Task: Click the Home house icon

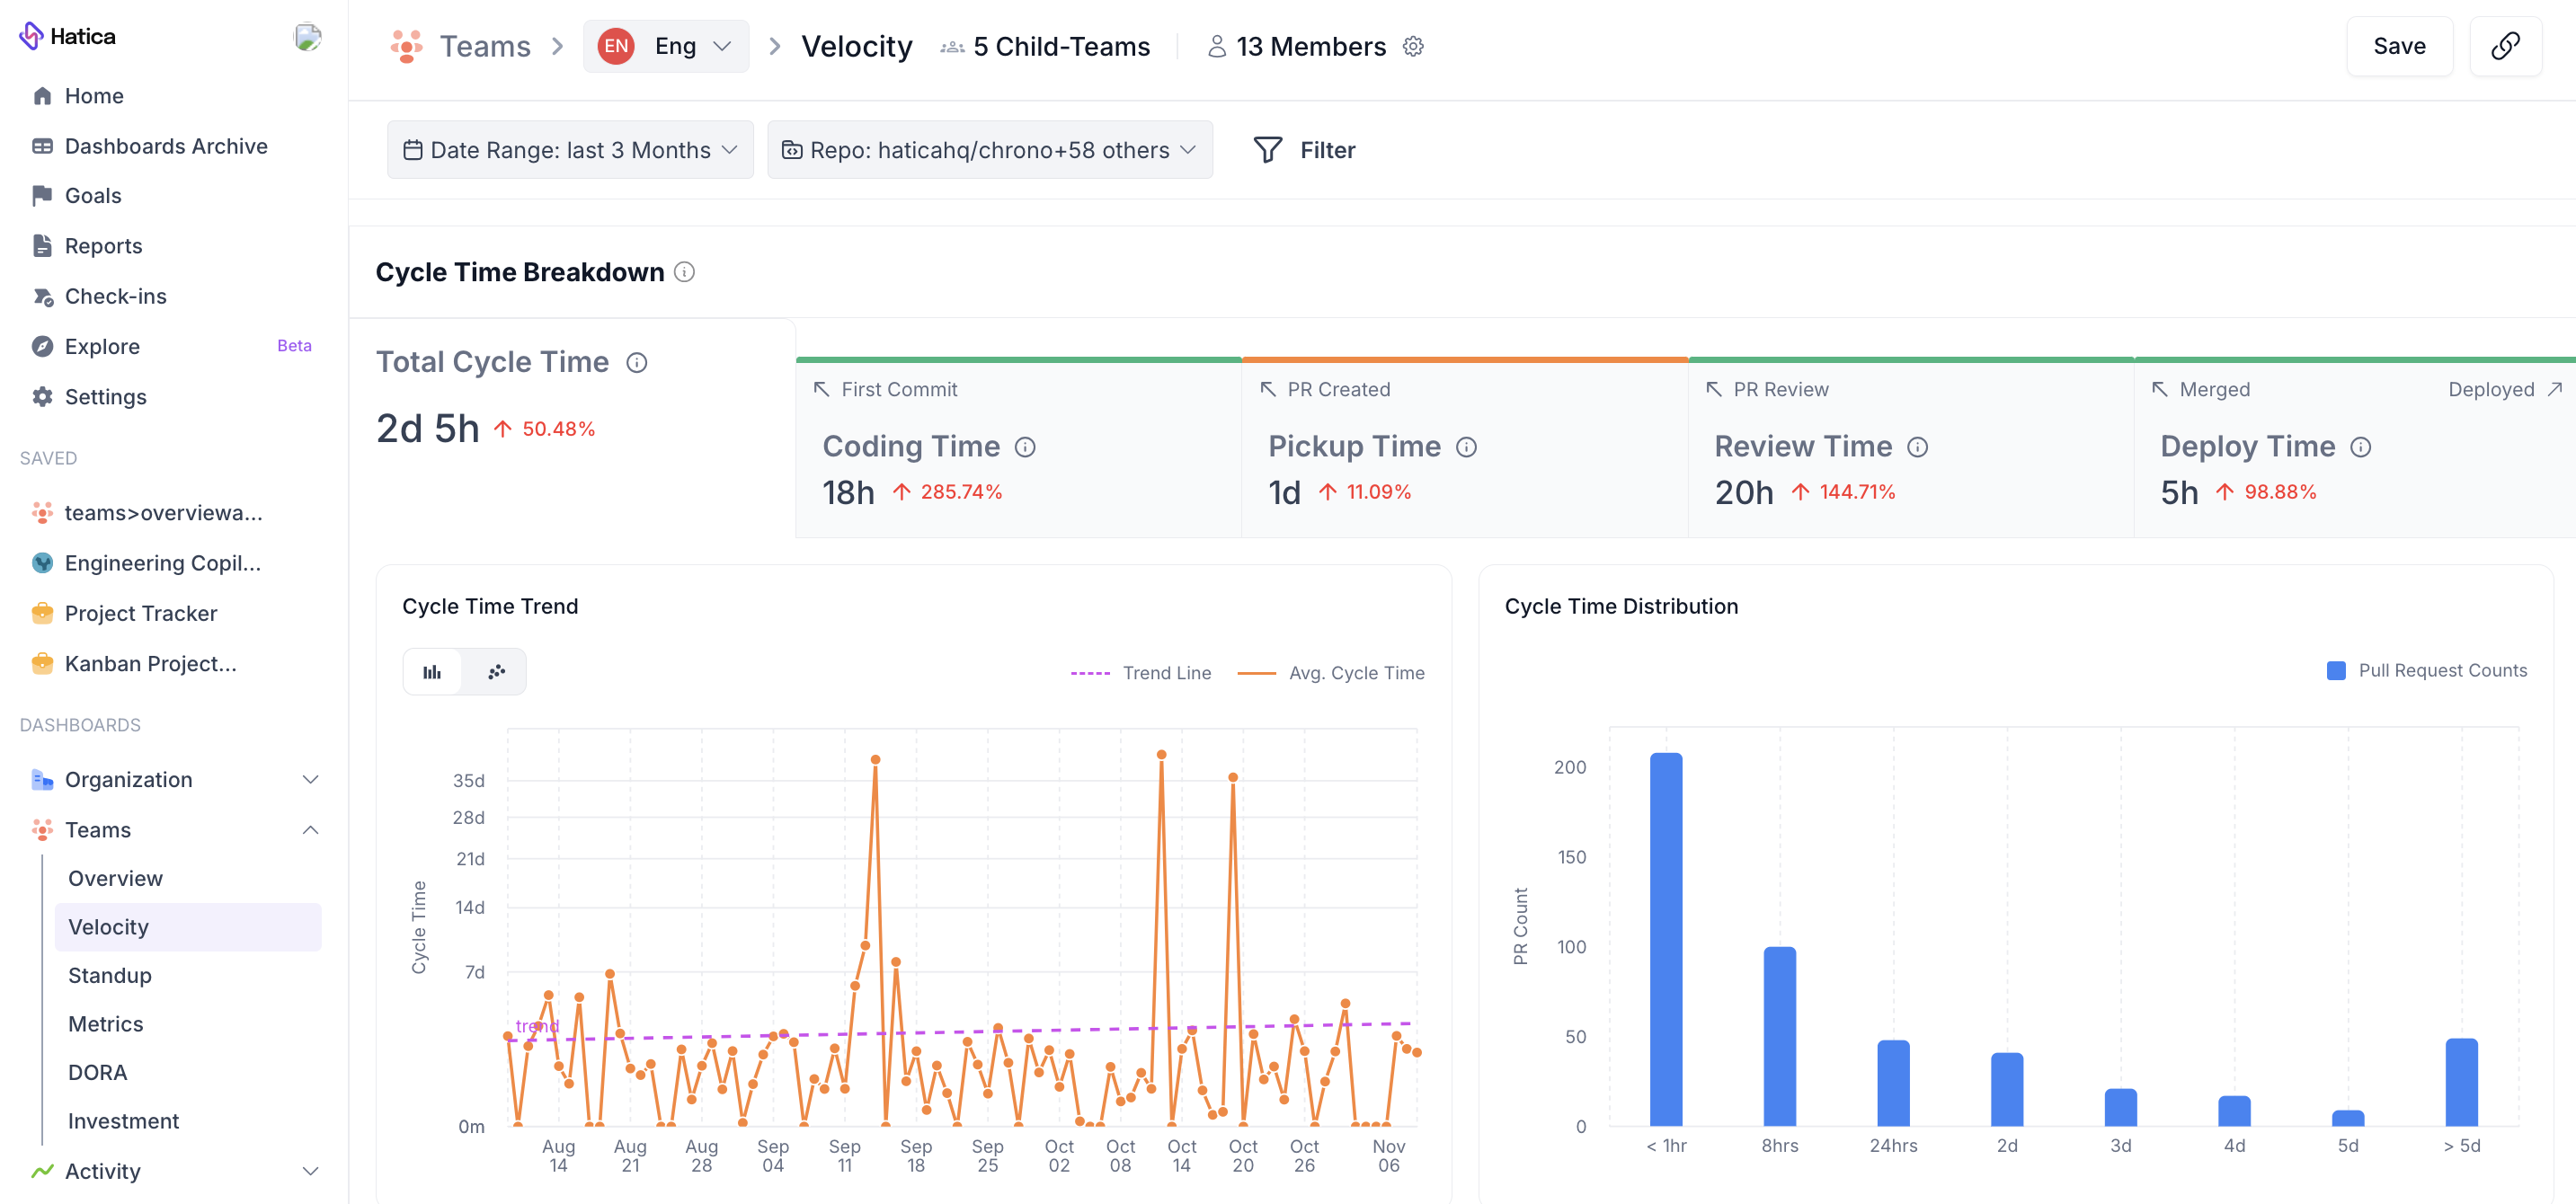Action: pos(42,96)
